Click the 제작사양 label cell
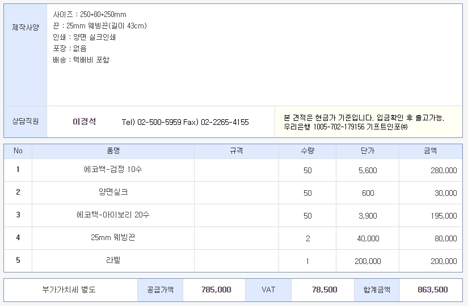Screen dimensions: 468x306 click(x=26, y=27)
